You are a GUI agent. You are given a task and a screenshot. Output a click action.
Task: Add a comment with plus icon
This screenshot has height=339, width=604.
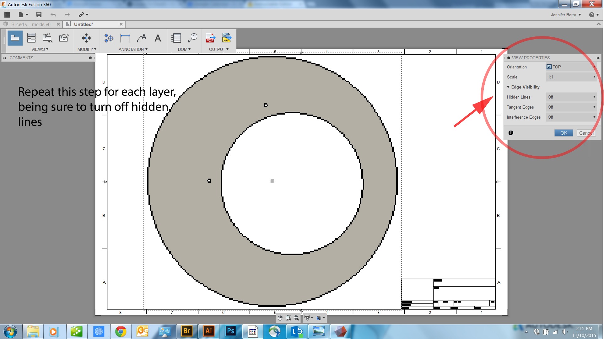90,58
